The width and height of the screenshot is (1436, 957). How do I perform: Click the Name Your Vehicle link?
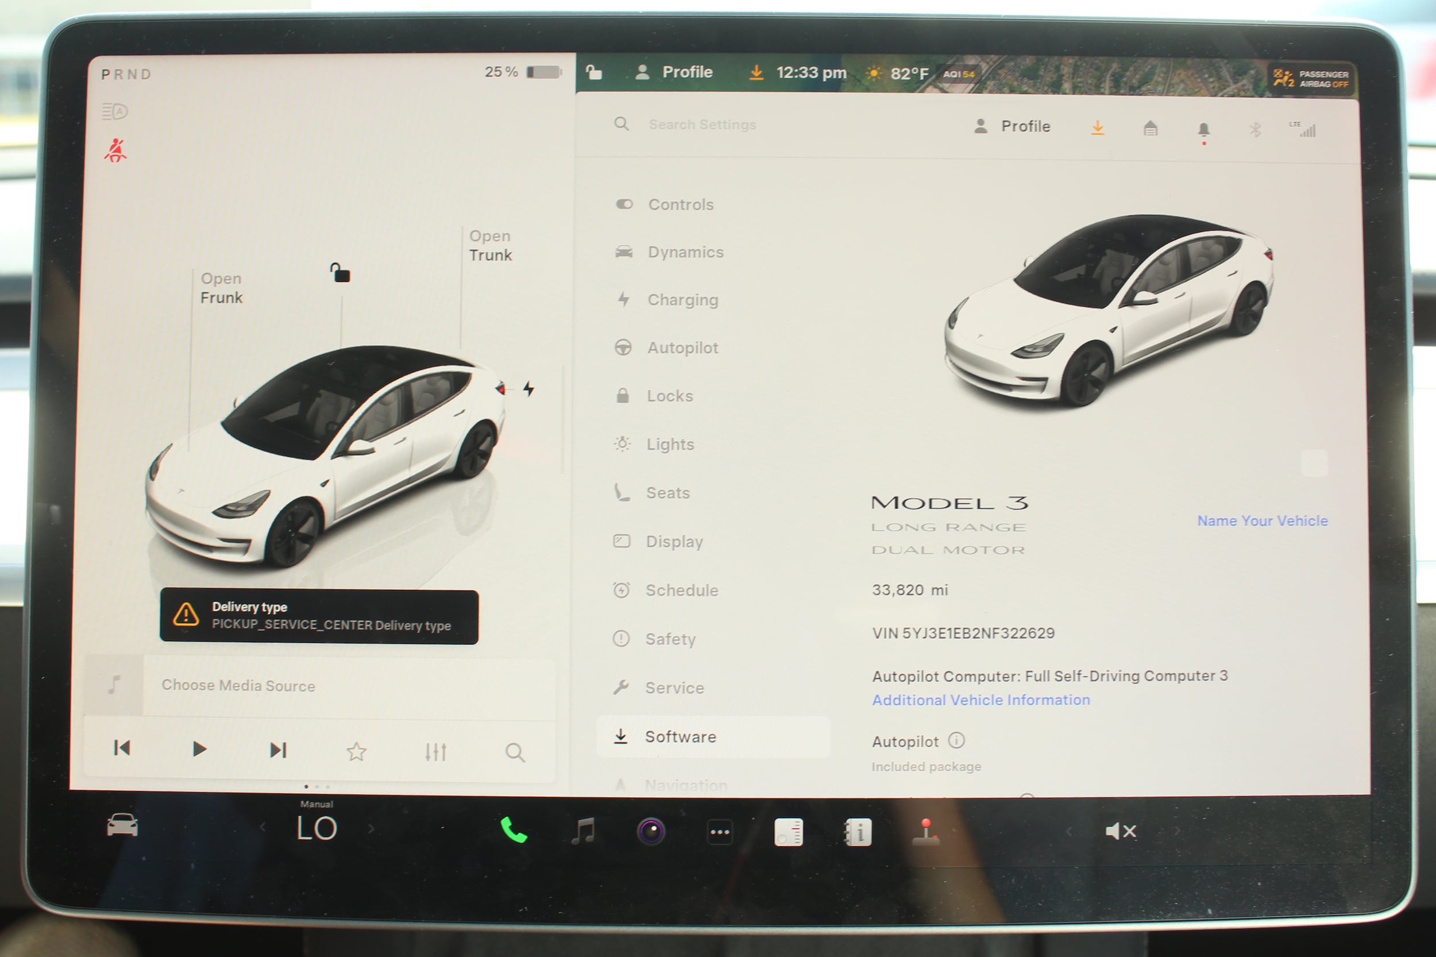[x=1262, y=520]
